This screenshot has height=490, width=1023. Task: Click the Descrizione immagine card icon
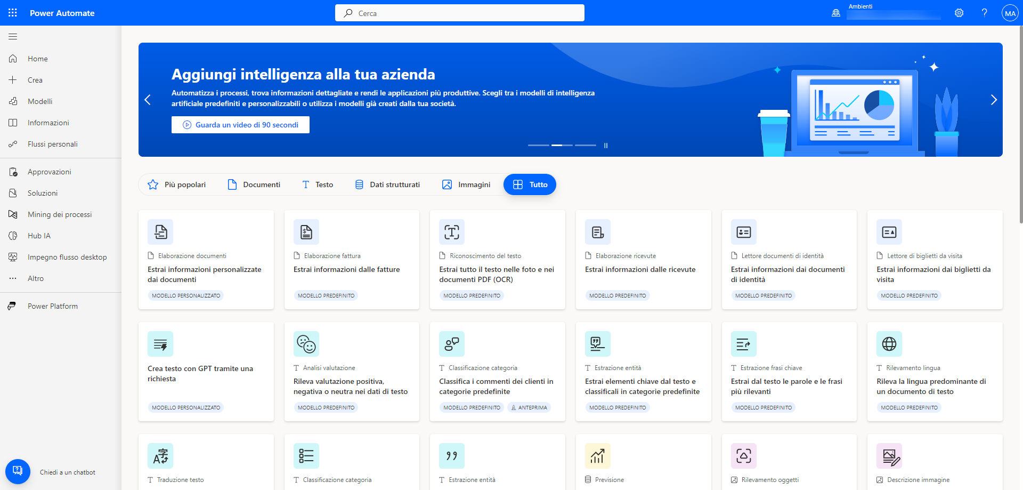(x=889, y=456)
